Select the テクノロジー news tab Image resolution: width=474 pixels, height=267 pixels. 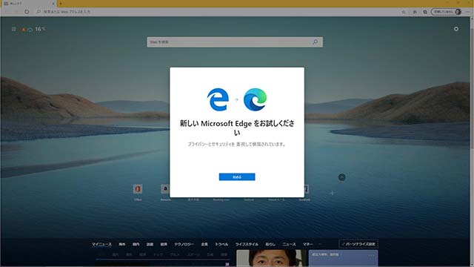click(184, 244)
